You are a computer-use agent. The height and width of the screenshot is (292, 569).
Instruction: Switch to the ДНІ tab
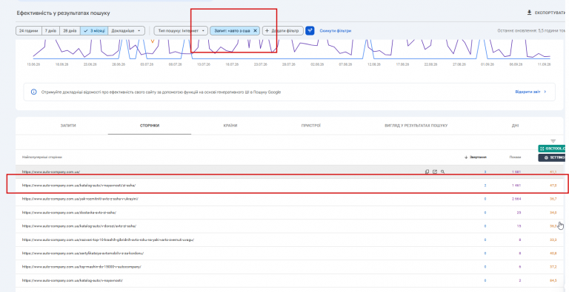pyautogui.click(x=515, y=126)
